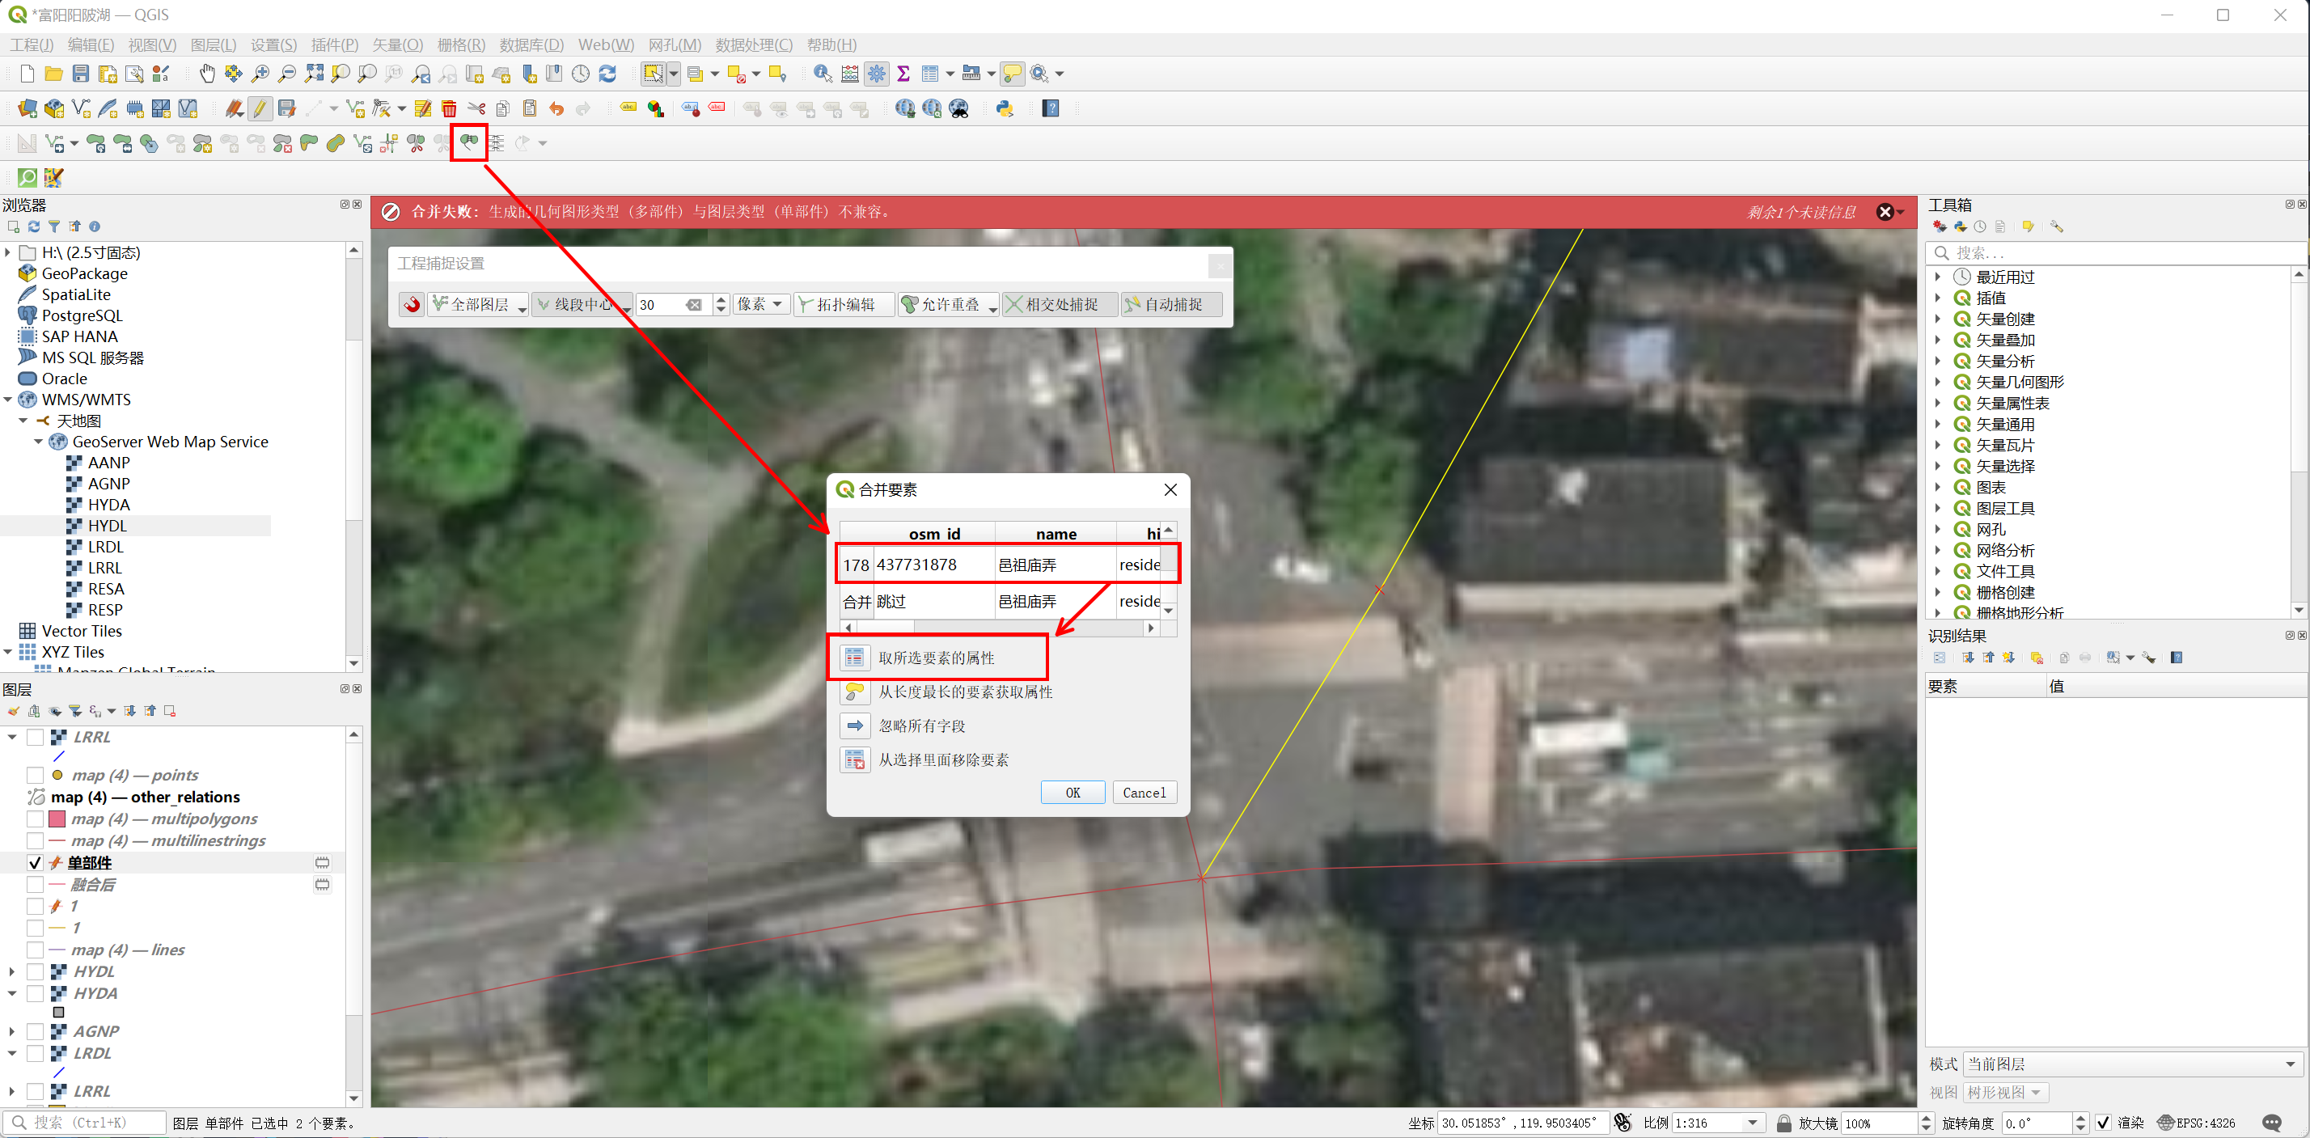Click OK in the 合并要素 dialog
Screen dimensions: 2310x1138
pyautogui.click(x=1072, y=792)
